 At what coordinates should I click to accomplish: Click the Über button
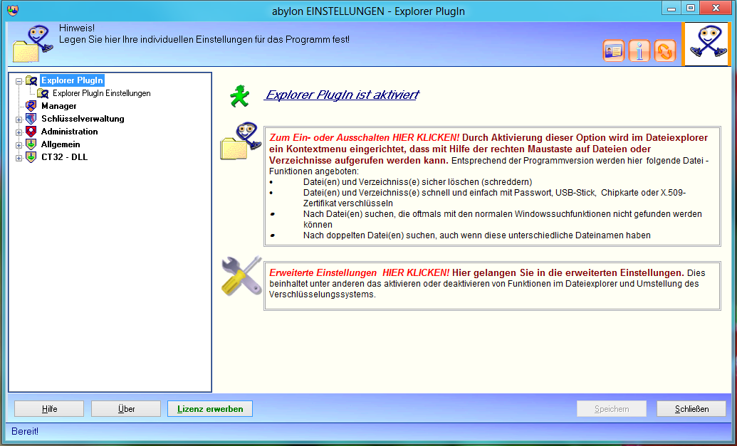[x=126, y=409]
